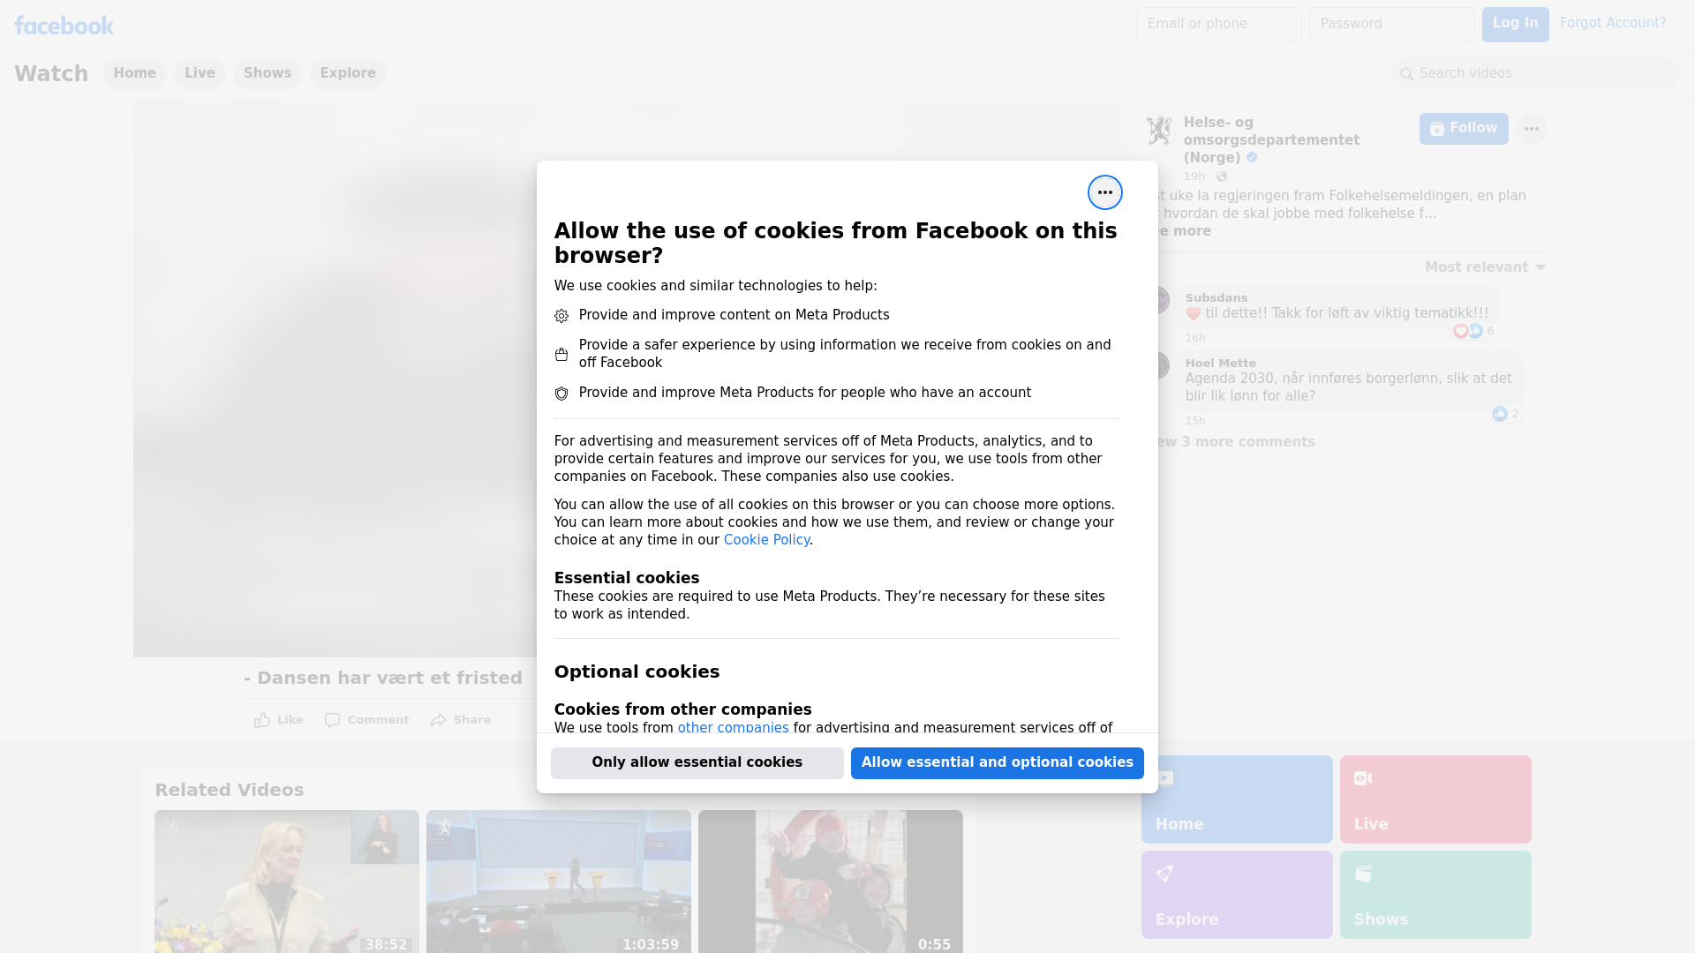Select the Explore tab in Watch
This screenshot has width=1695, height=953.
pyautogui.click(x=348, y=74)
